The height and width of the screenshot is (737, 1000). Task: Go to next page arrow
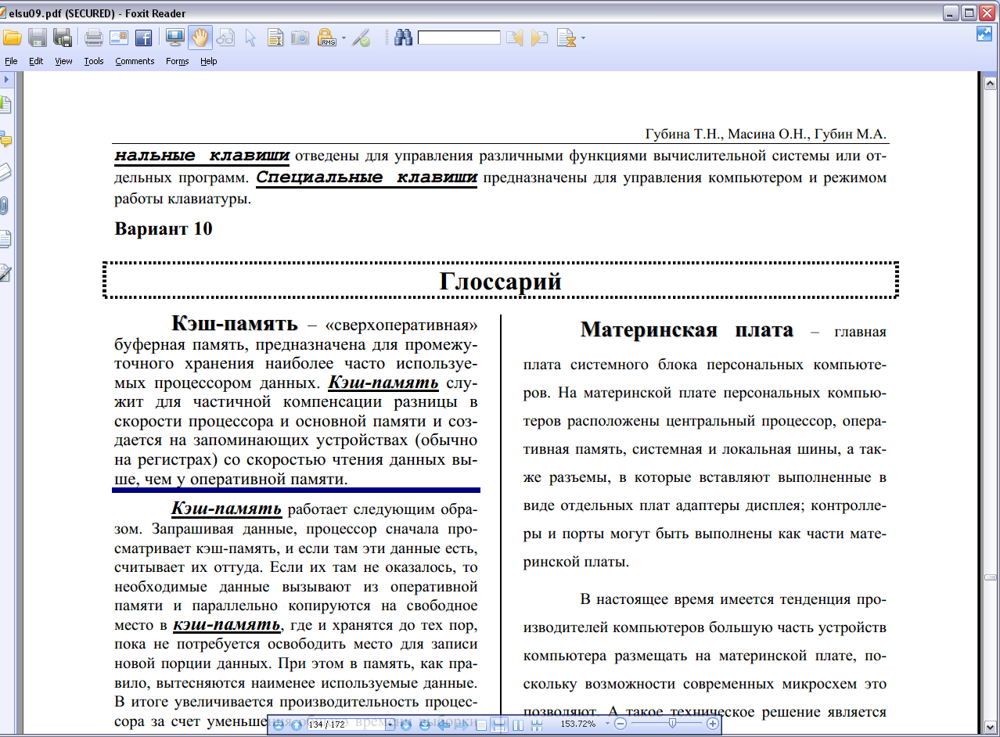coord(405,724)
